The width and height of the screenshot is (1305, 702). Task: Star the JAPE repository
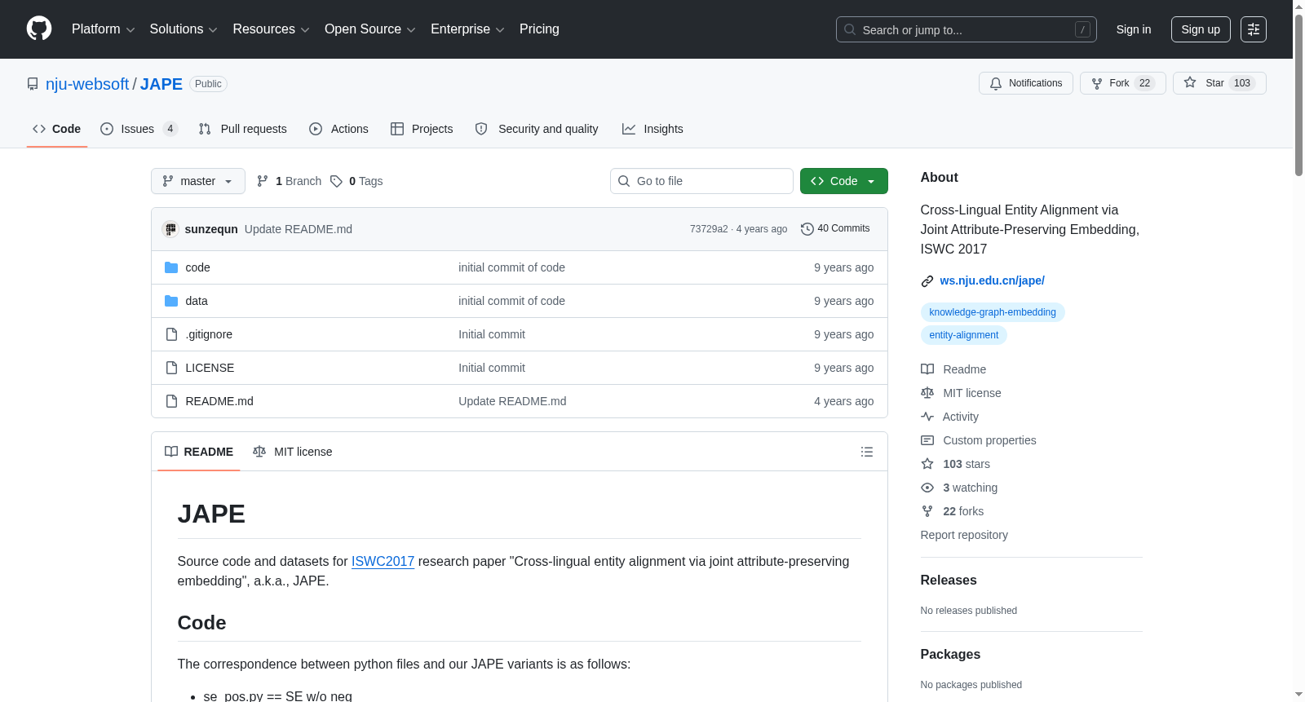coord(1219,83)
